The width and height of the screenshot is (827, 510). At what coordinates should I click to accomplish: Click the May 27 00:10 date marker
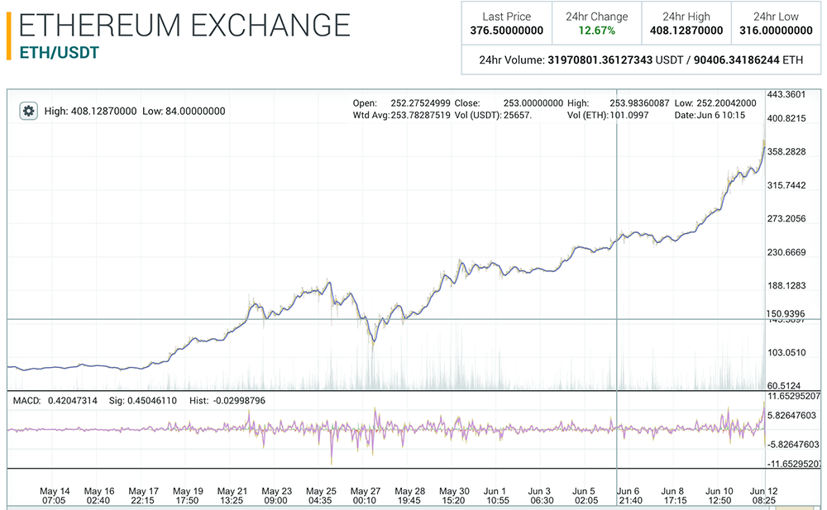point(365,495)
